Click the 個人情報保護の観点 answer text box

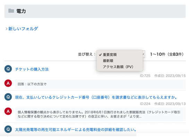click(x=100, y=114)
